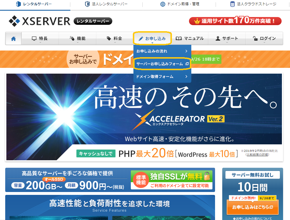Click the red 標準機能 circle badge
The image size is (290, 220).
point(141,180)
